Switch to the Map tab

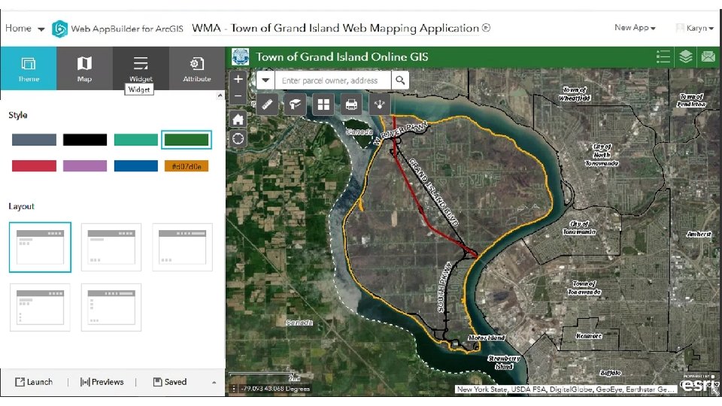coord(84,68)
